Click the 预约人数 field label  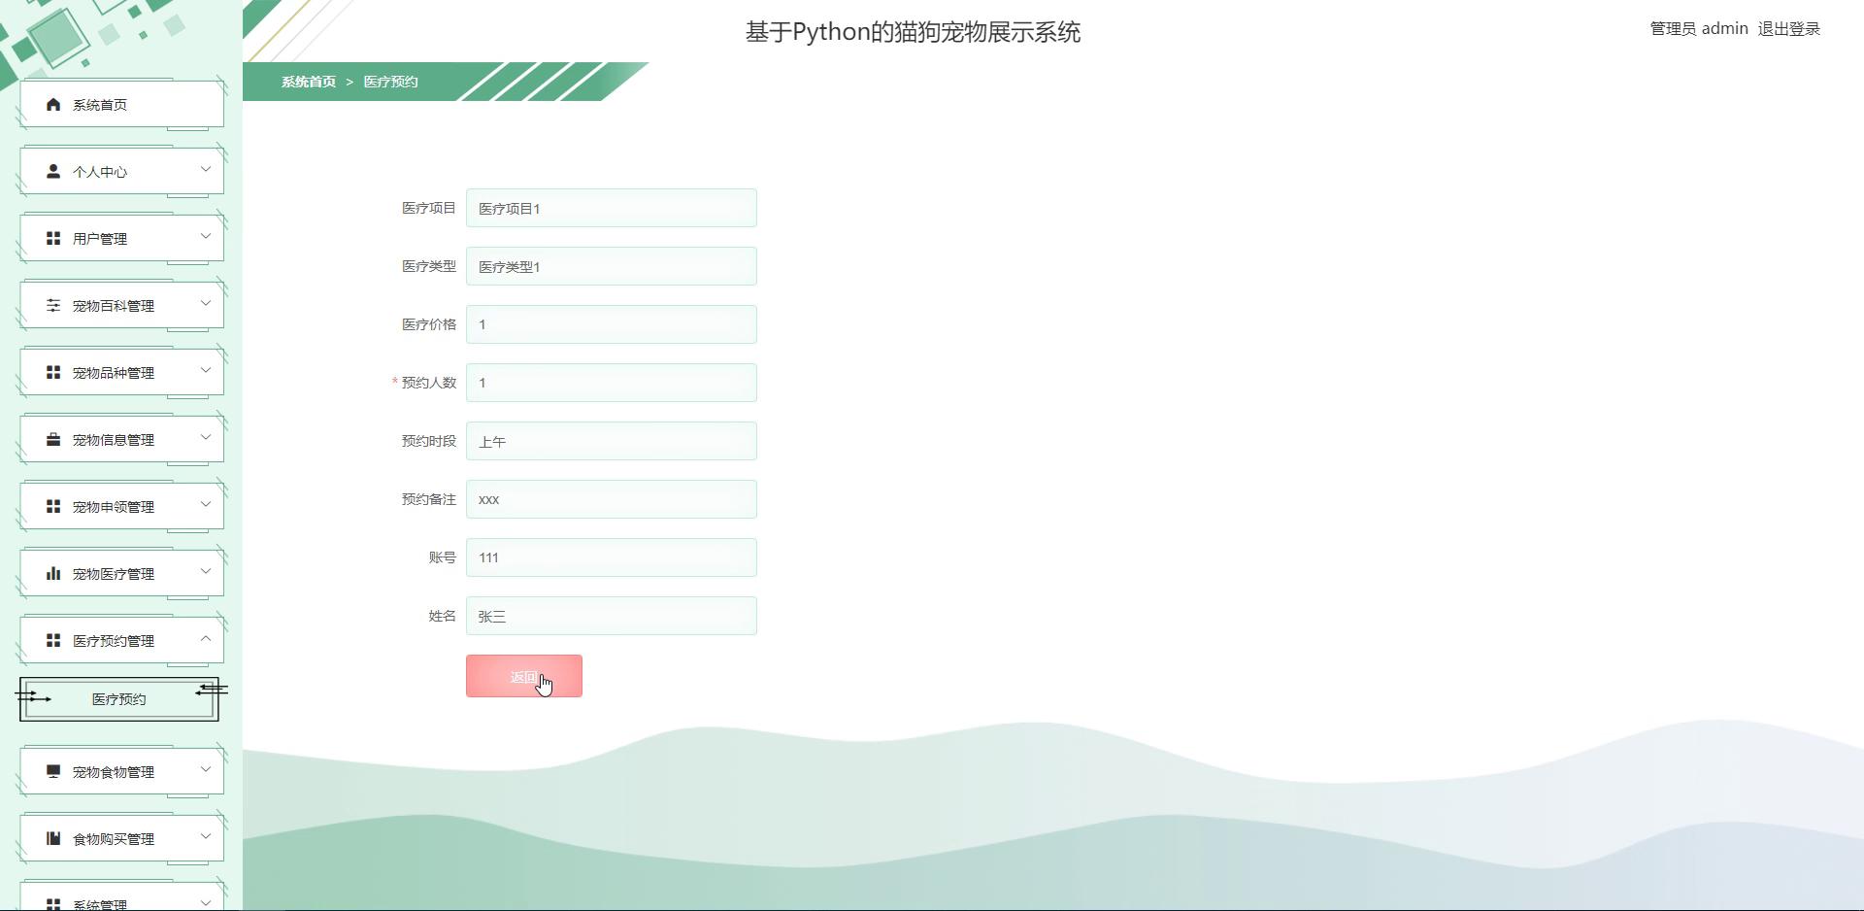428,383
